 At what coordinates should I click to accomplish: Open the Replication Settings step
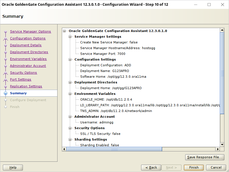coord(26,86)
